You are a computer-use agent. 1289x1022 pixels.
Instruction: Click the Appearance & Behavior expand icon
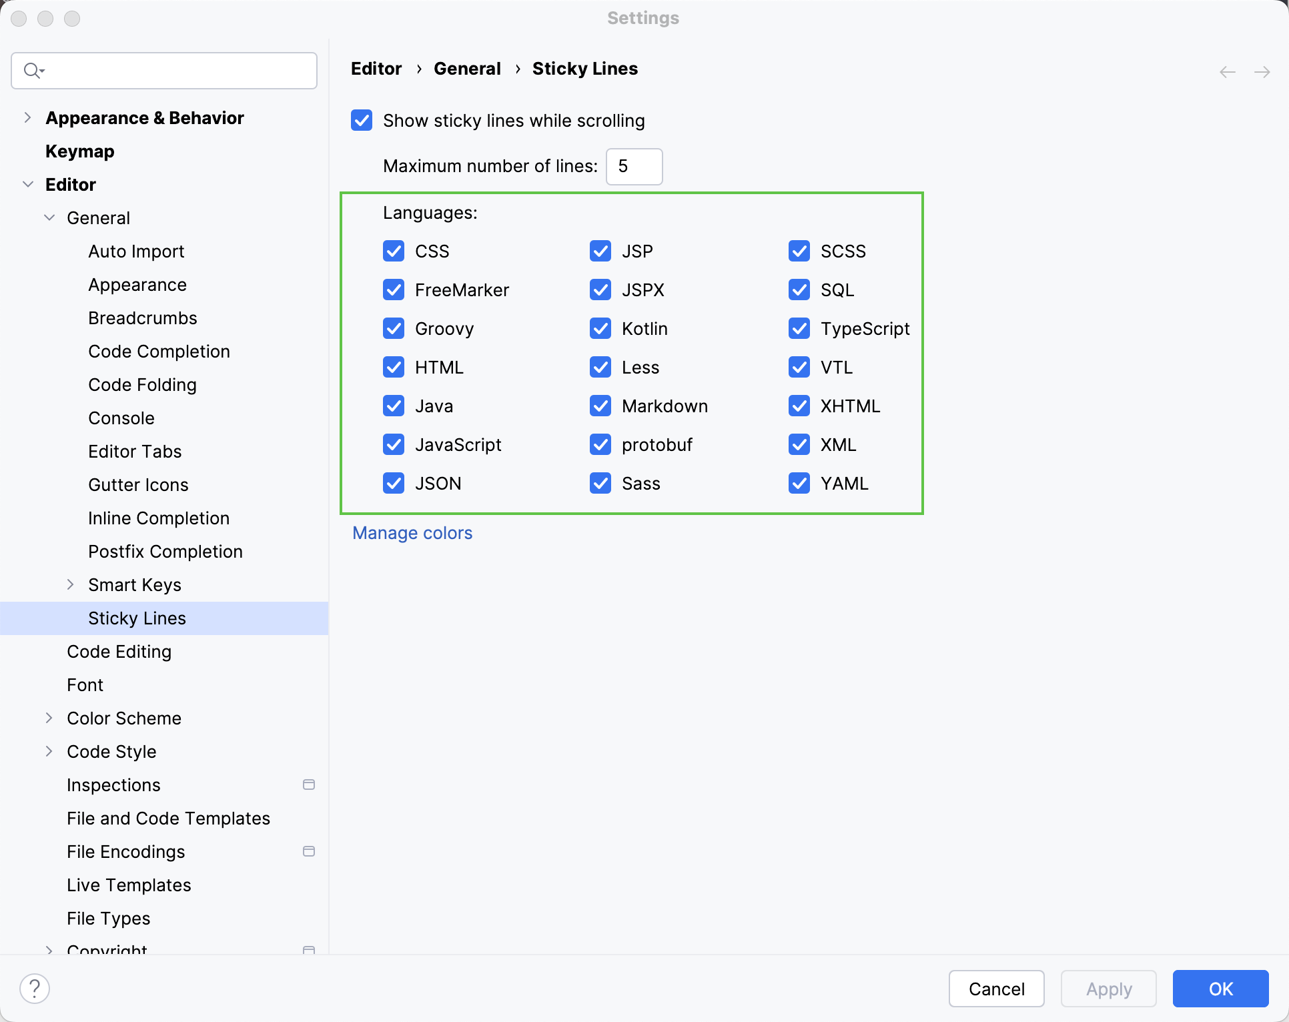(x=28, y=118)
